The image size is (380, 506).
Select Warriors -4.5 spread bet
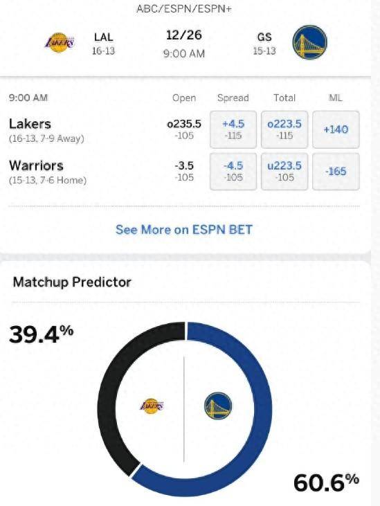pos(233,171)
